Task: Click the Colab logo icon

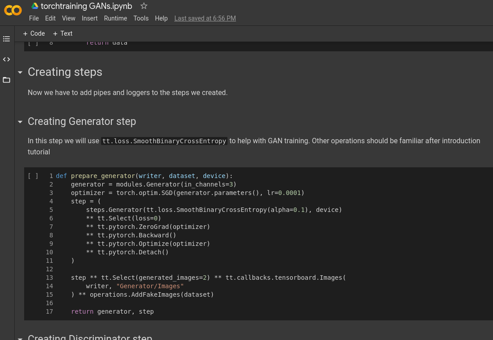Action: [x=13, y=10]
